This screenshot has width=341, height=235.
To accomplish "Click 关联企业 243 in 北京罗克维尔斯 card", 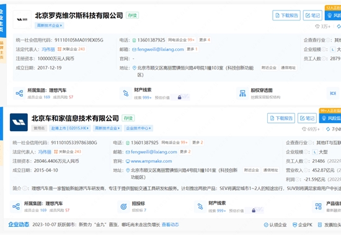I will [71, 49].
